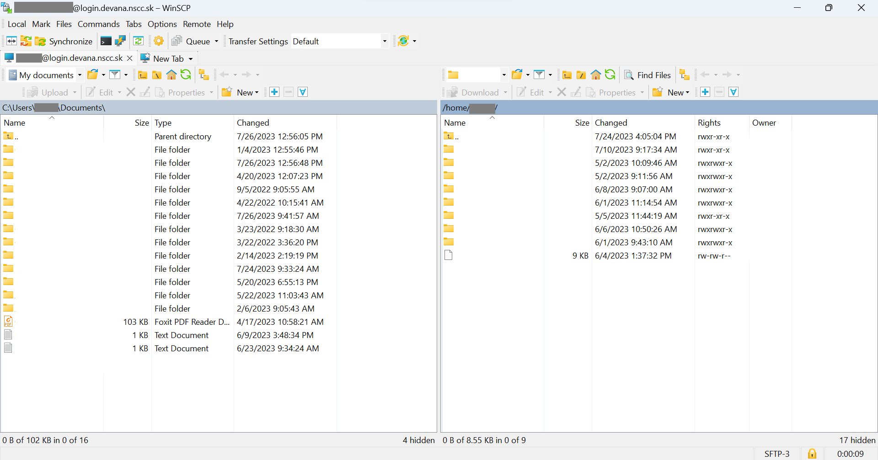Open the My documents drive dropdown
Viewport: 878px width, 460px height.
80,75
